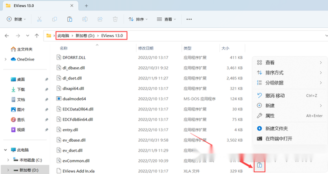Choose 新建文件夹 in context menu

pyautogui.click(x=290, y=129)
